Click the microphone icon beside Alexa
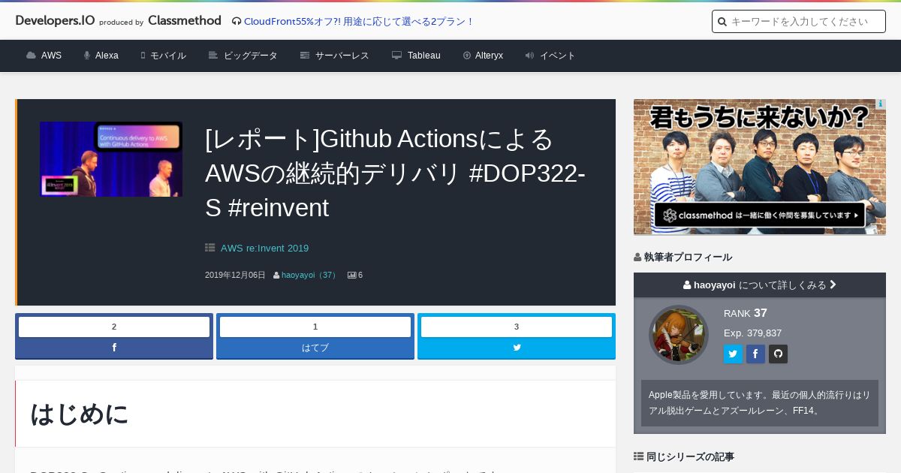Image resolution: width=901 pixels, height=473 pixels. click(87, 56)
